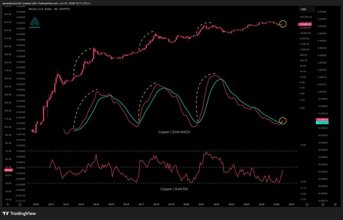Click the 40,000.00 value on the USD axis
This screenshot has width=343, height=220.
(x=305, y=28)
